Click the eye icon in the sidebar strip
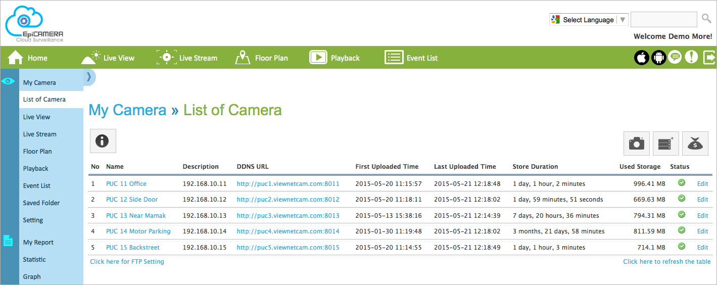 pos(9,81)
